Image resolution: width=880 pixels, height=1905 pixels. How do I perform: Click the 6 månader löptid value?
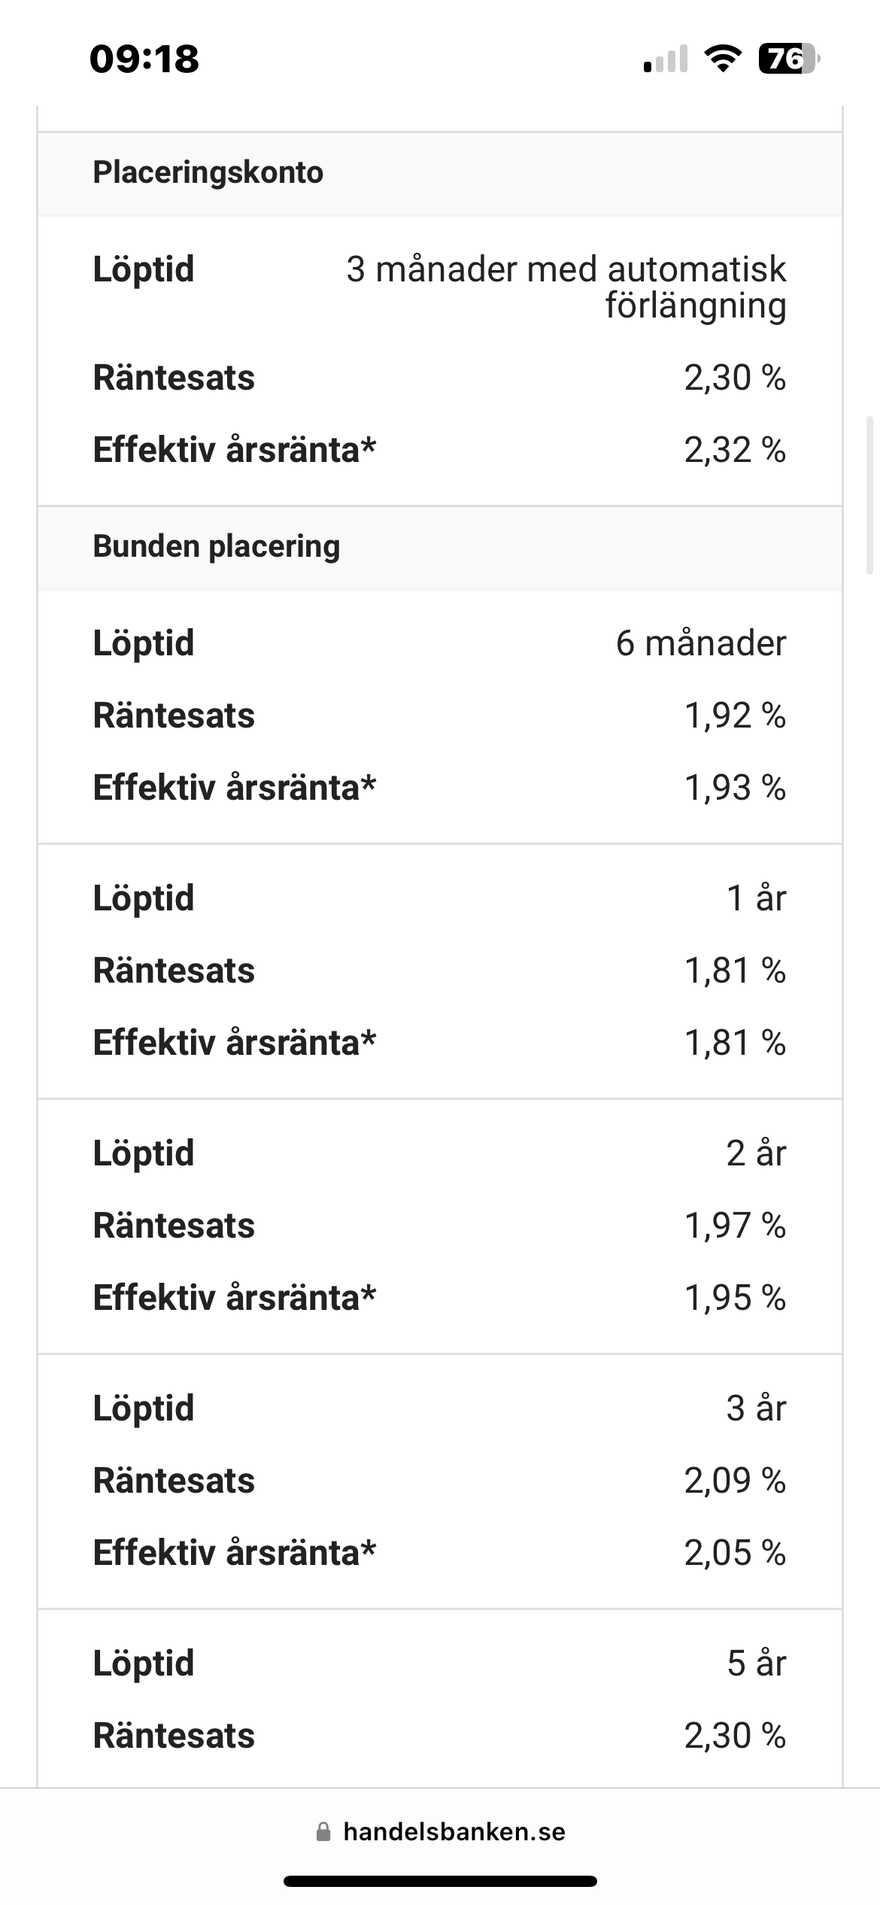701,643
